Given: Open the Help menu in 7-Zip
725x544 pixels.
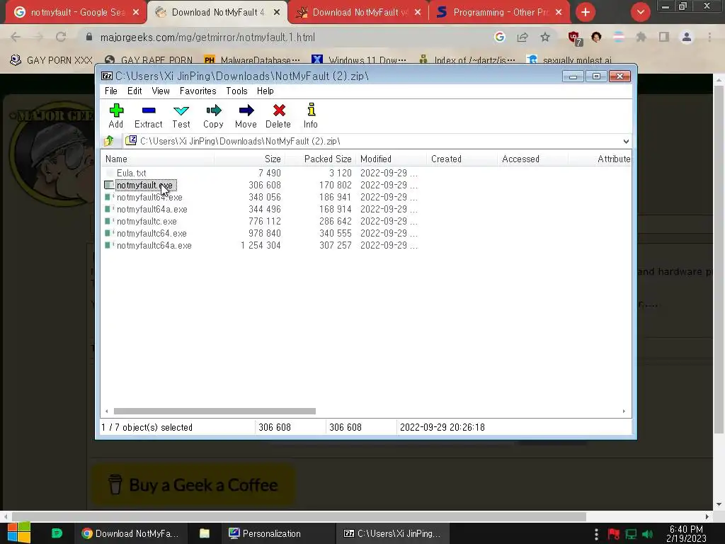Looking at the screenshot, I should pyautogui.click(x=266, y=91).
